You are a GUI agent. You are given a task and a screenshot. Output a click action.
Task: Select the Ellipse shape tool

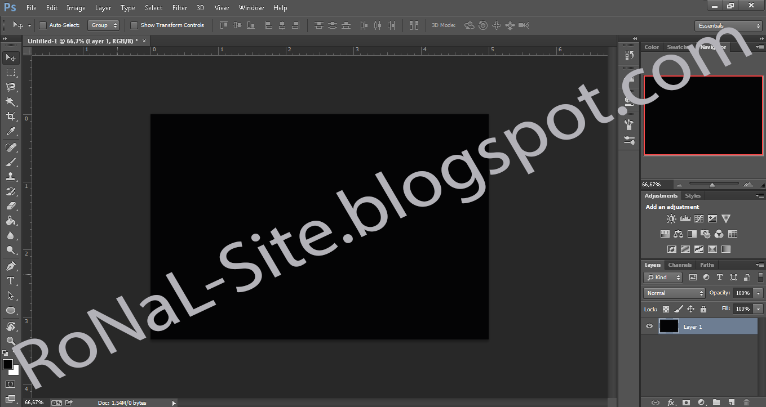point(11,310)
